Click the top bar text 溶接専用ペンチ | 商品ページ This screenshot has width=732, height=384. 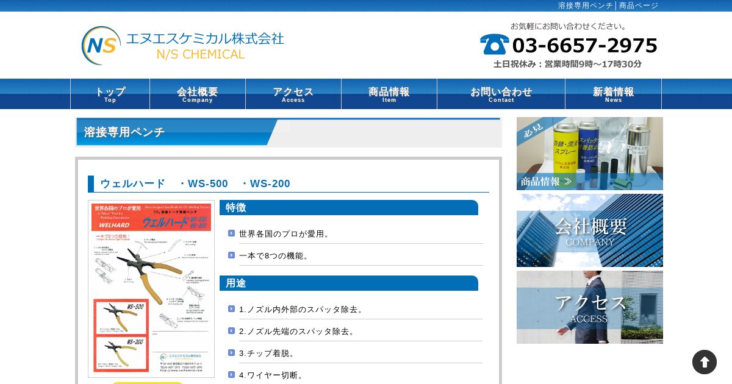[608, 5]
